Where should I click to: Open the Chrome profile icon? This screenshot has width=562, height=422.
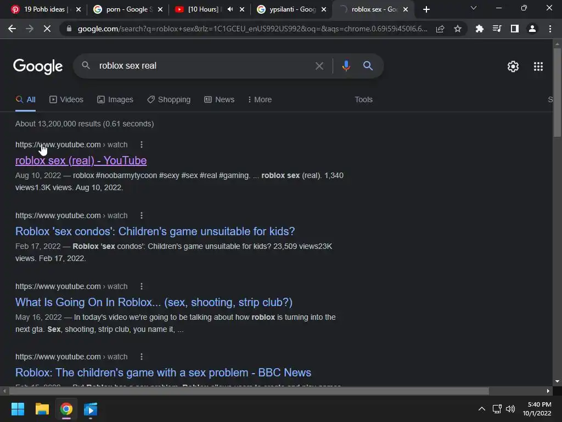(x=532, y=29)
